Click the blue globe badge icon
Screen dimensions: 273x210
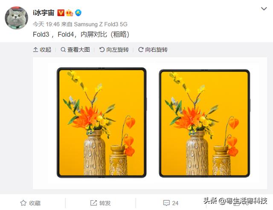[78, 13]
